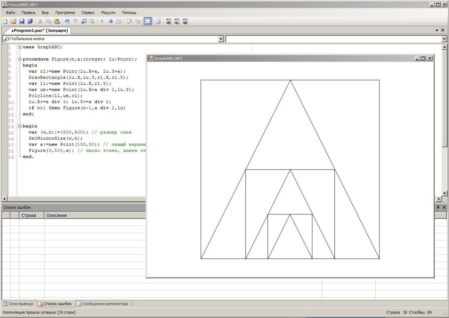Stop the running program with the Stop icon
449x318 pixels.
111,21
